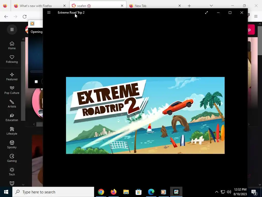Go forward in Firefox
This screenshot has width=262, height=197.
coord(15,17)
